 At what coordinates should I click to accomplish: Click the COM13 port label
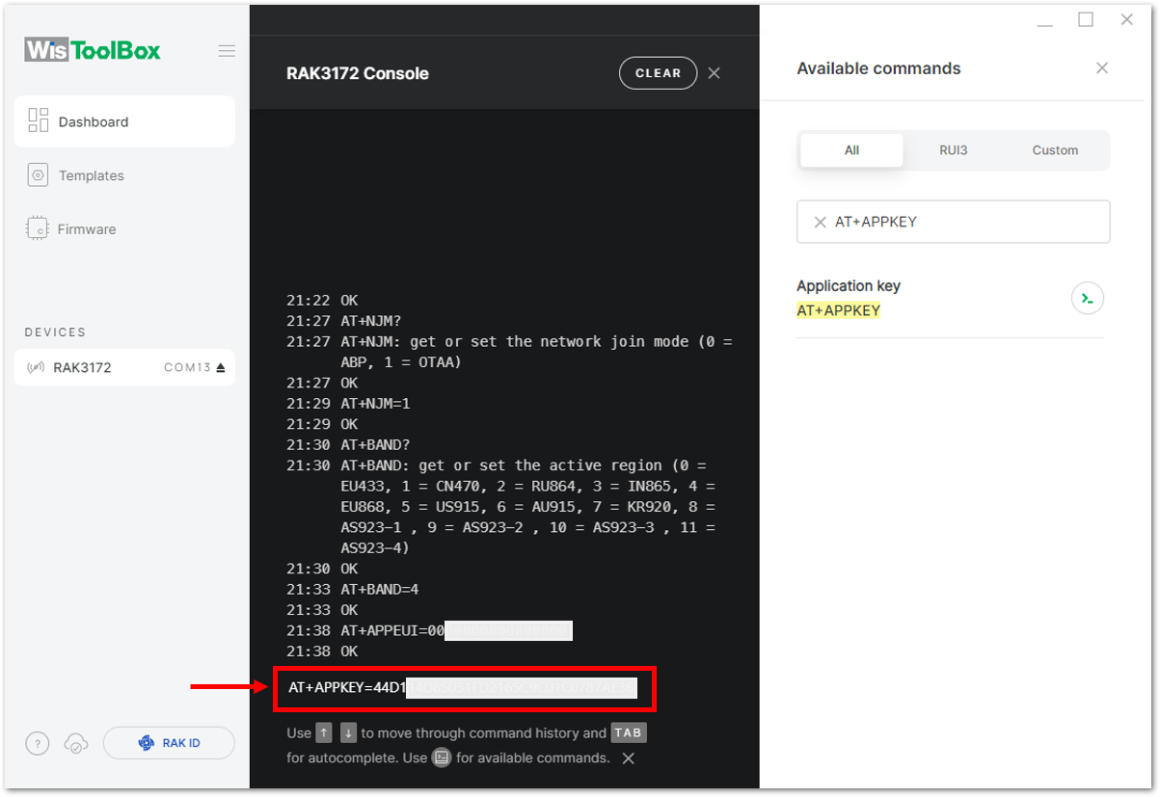[188, 368]
